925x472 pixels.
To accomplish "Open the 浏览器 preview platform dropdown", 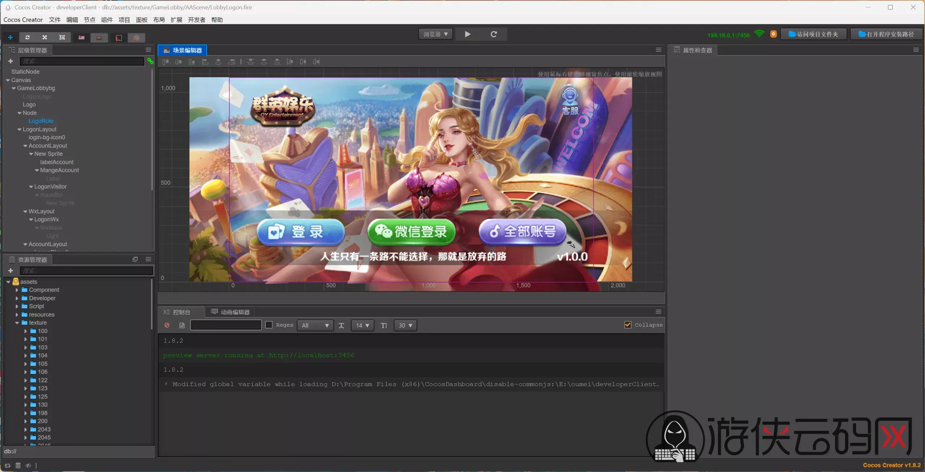I will coord(435,34).
